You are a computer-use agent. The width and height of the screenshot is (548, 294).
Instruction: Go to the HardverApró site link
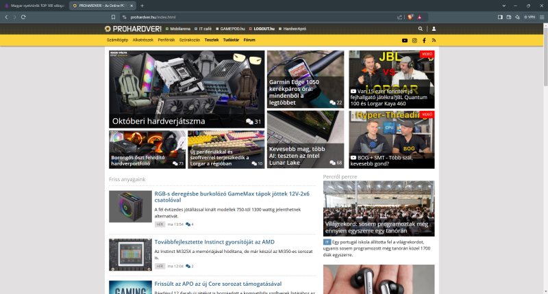(x=292, y=29)
